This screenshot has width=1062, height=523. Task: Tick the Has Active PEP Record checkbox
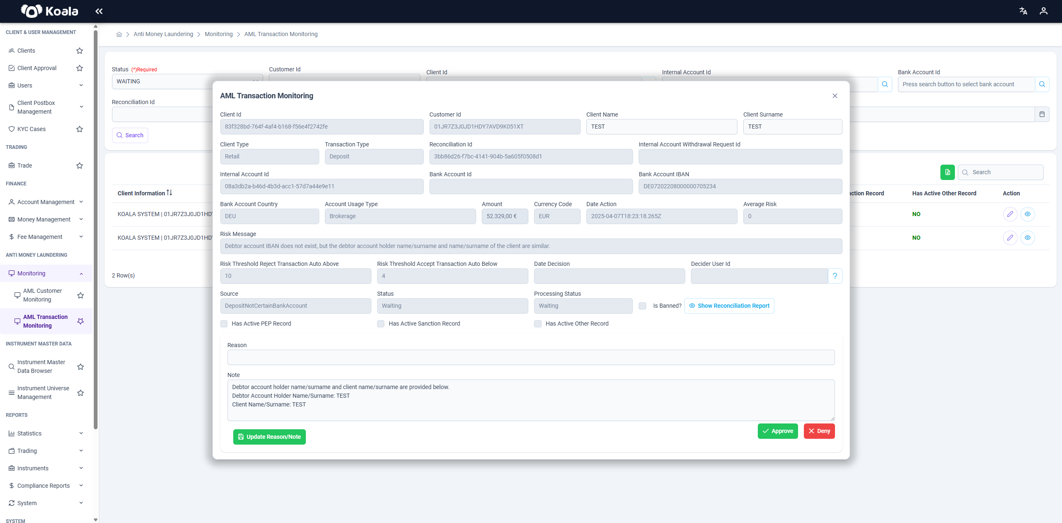point(224,324)
